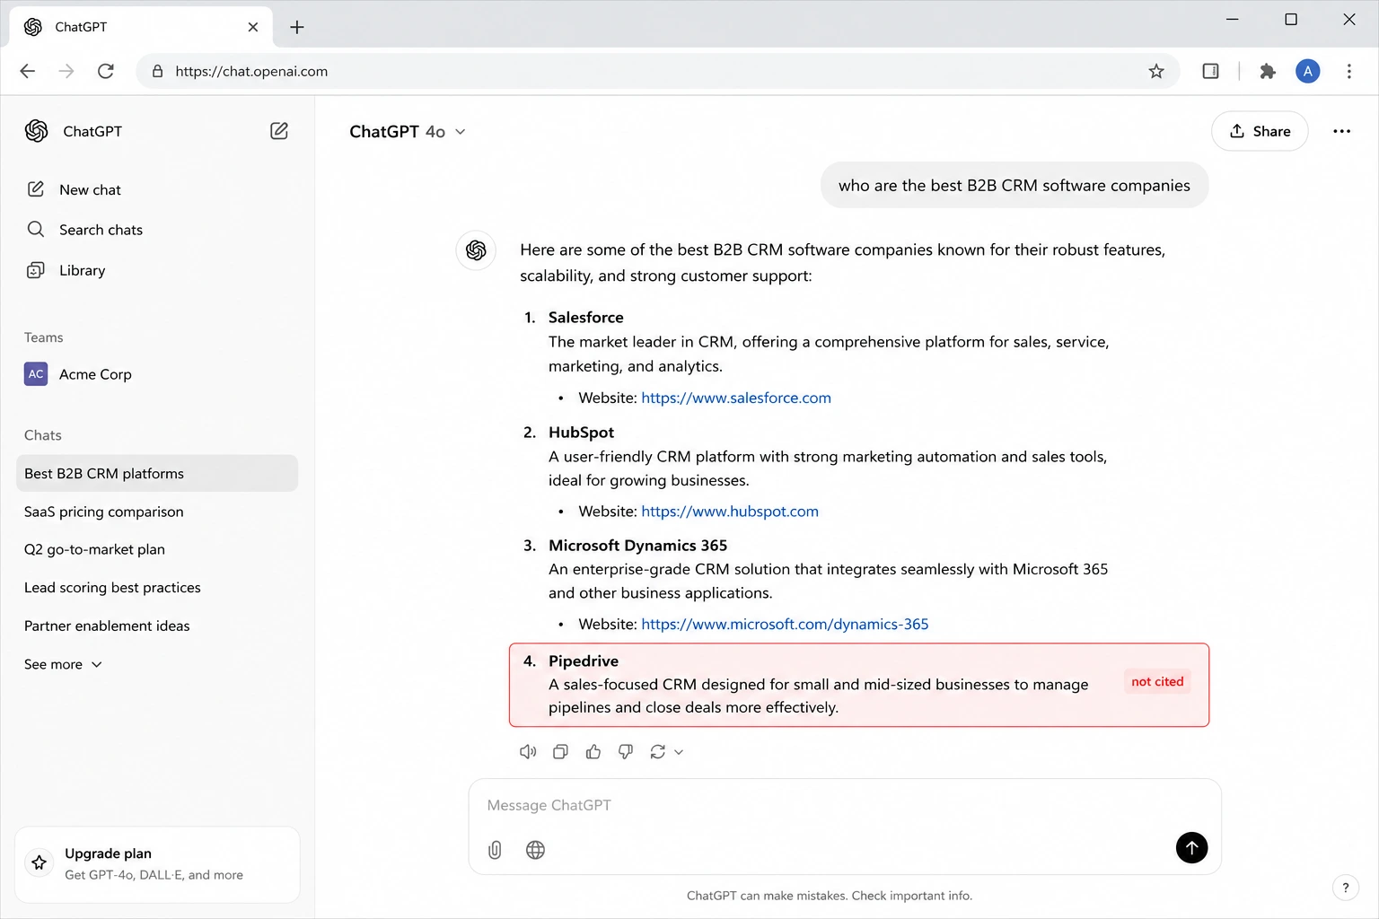Click the HubSpot heading text
The width and height of the screenshot is (1379, 919).
click(x=582, y=433)
